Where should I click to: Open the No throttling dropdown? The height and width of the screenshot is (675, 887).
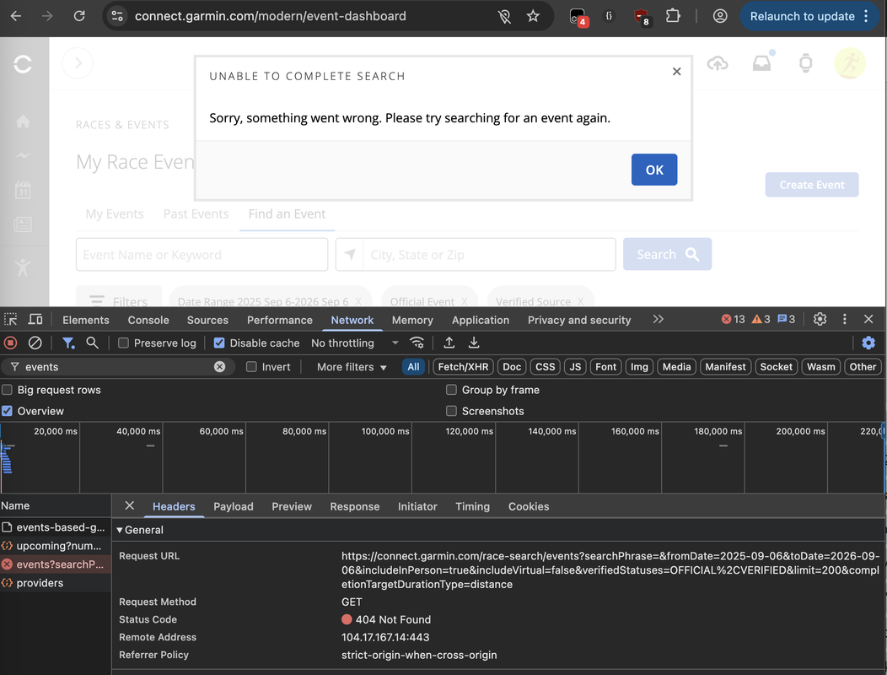coord(355,343)
